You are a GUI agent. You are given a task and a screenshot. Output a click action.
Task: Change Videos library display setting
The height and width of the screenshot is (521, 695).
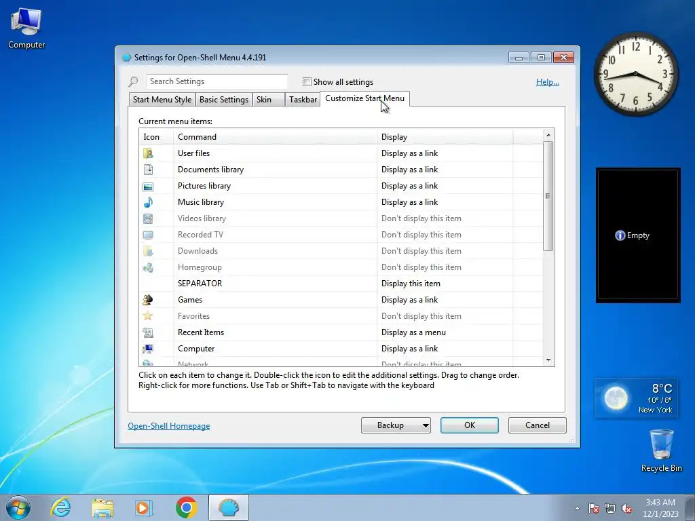coord(421,218)
